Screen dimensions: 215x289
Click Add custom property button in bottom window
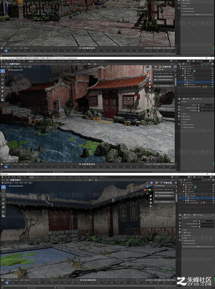click(x=198, y=246)
